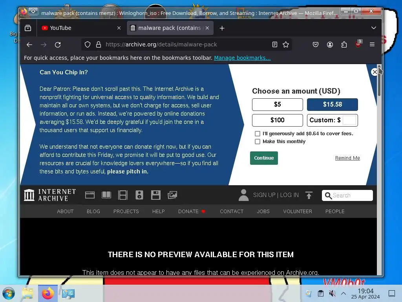Click the SIGN UP link
The height and width of the screenshot is (302, 402).
tap(264, 195)
